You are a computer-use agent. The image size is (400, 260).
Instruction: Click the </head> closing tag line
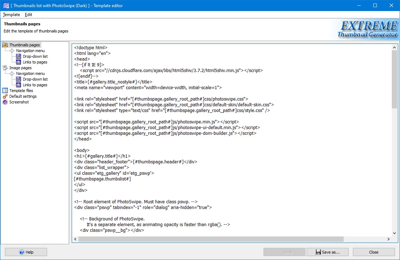(x=83, y=139)
